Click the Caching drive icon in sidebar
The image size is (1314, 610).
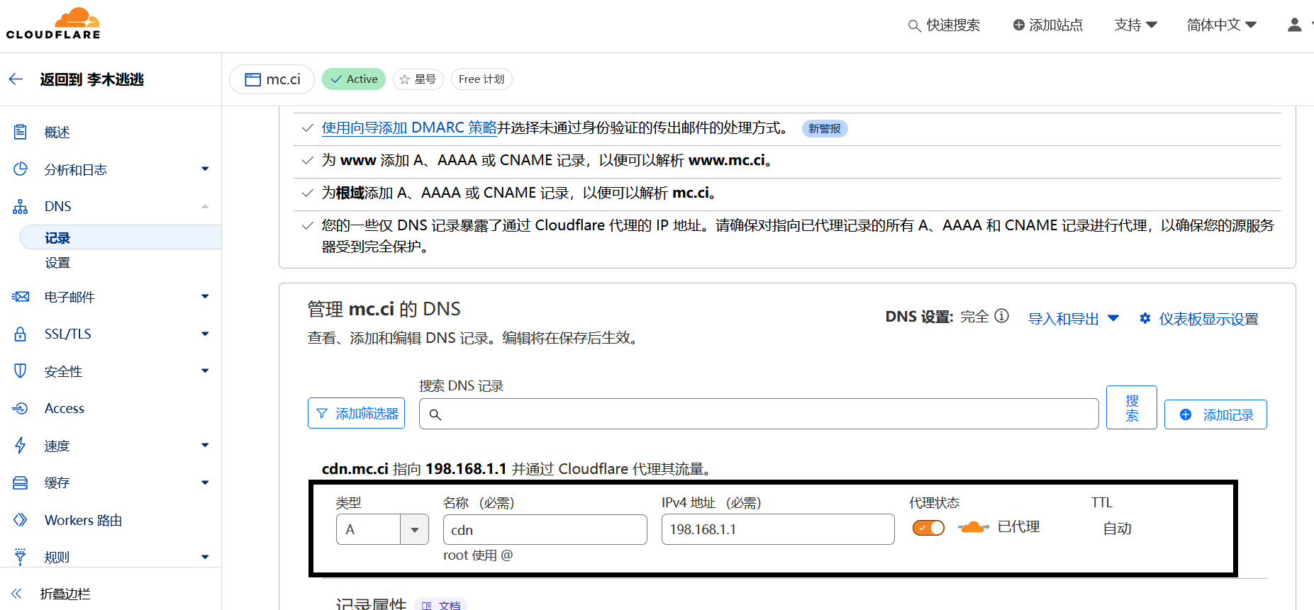[21, 482]
